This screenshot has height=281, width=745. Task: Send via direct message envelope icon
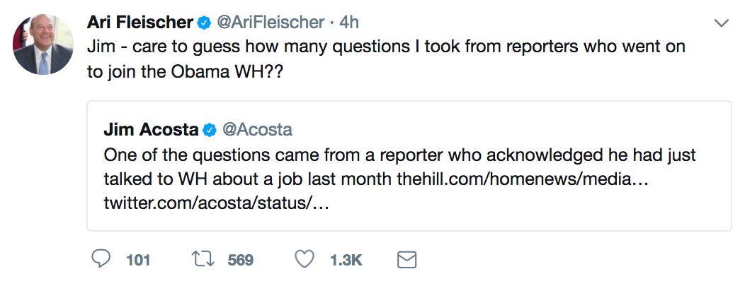click(406, 260)
